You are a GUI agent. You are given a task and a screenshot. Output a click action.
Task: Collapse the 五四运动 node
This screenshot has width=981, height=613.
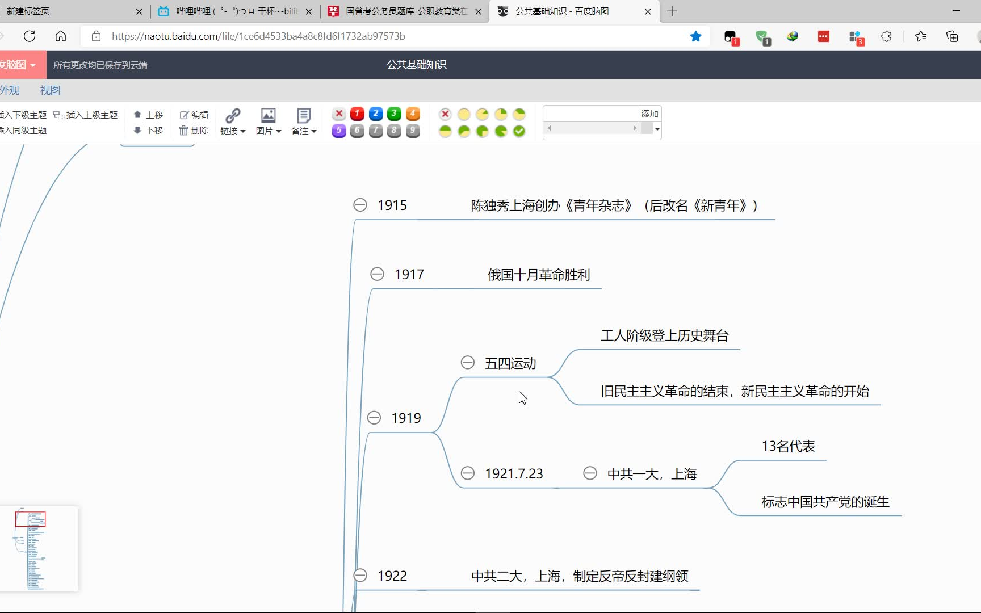click(x=467, y=362)
